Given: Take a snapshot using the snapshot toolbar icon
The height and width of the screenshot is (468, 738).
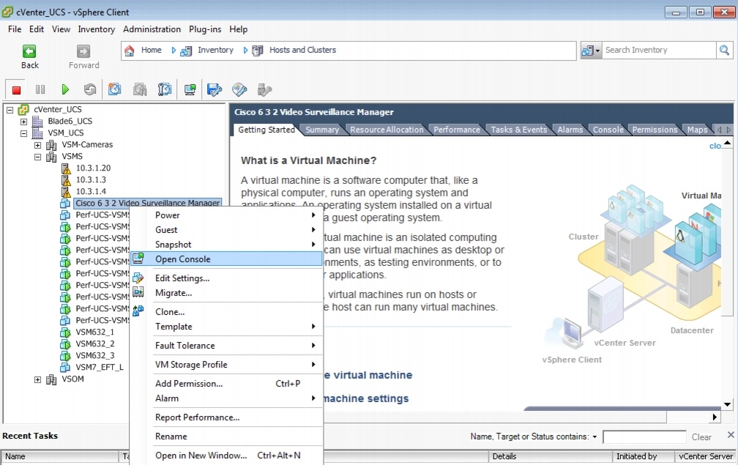Looking at the screenshot, I should [115, 89].
